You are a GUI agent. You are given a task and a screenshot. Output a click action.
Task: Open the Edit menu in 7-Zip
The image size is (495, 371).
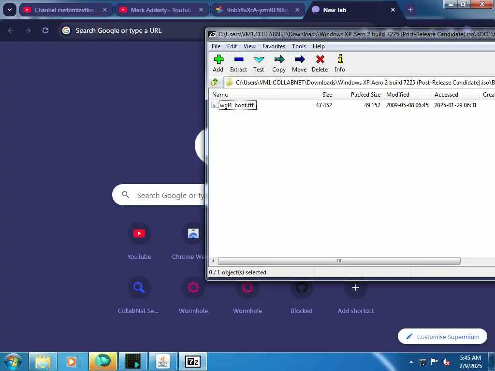coord(232,46)
